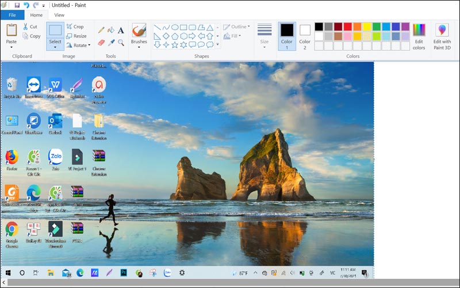Open the shape Outline dropdown

pos(236,26)
